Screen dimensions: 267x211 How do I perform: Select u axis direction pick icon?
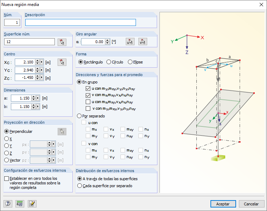click(130, 42)
